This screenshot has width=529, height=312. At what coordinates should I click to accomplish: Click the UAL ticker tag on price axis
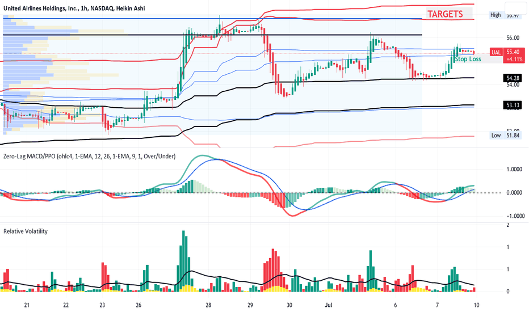click(496, 52)
